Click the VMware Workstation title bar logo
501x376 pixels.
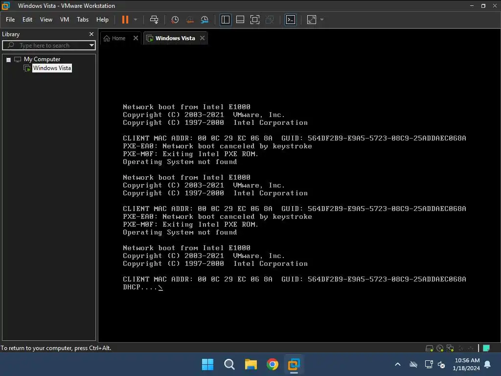6,6
